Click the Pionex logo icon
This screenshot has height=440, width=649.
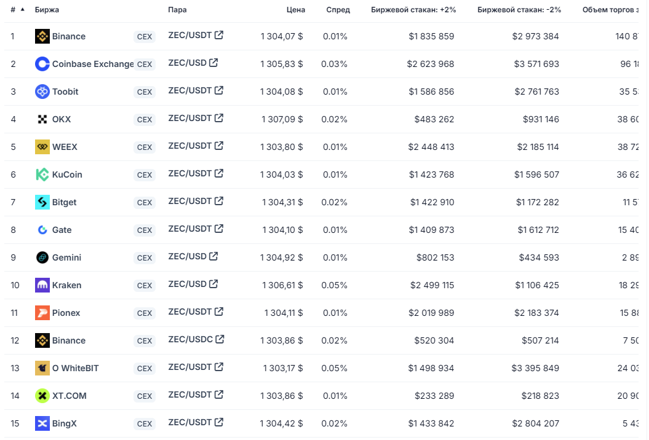[42, 313]
